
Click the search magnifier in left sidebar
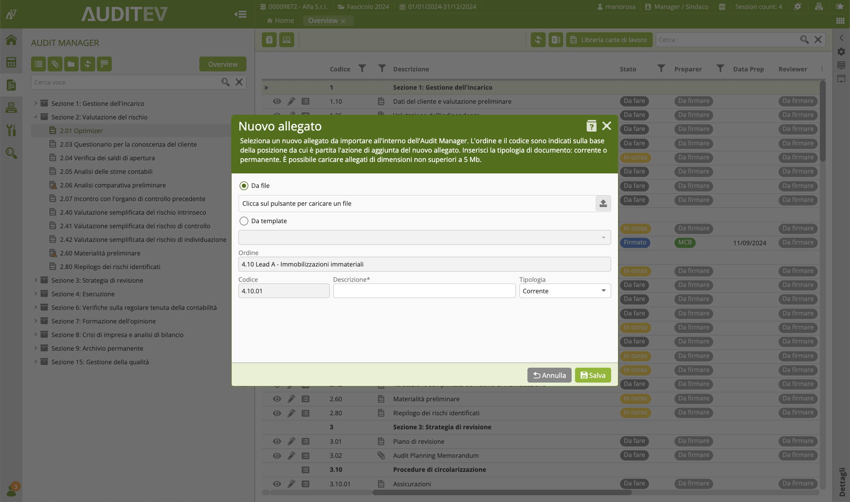(11, 153)
